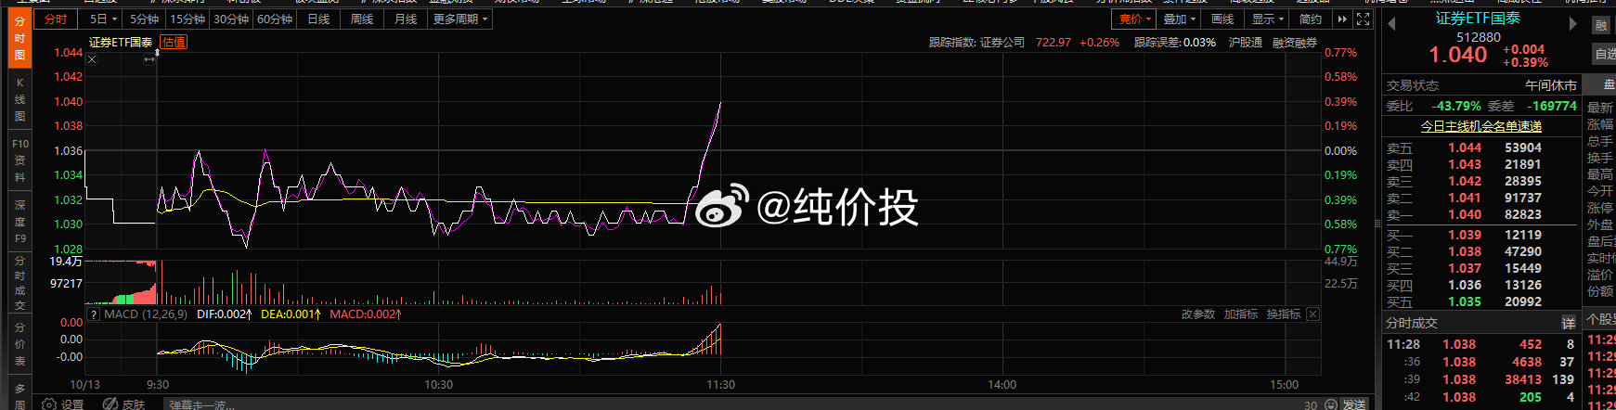Expand the 更多周期 dropdown
1616x410 pixels.
(x=460, y=19)
